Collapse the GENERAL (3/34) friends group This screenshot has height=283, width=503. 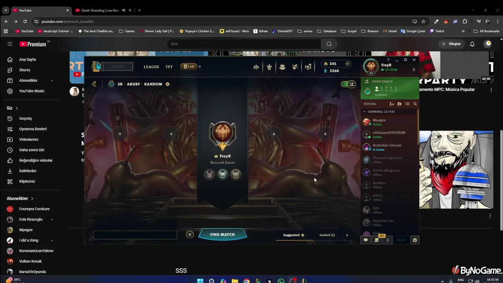(364, 112)
